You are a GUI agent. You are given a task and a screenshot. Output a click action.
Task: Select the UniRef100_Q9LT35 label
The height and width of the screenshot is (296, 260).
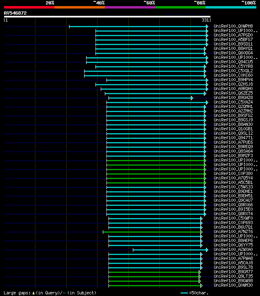[233, 277]
